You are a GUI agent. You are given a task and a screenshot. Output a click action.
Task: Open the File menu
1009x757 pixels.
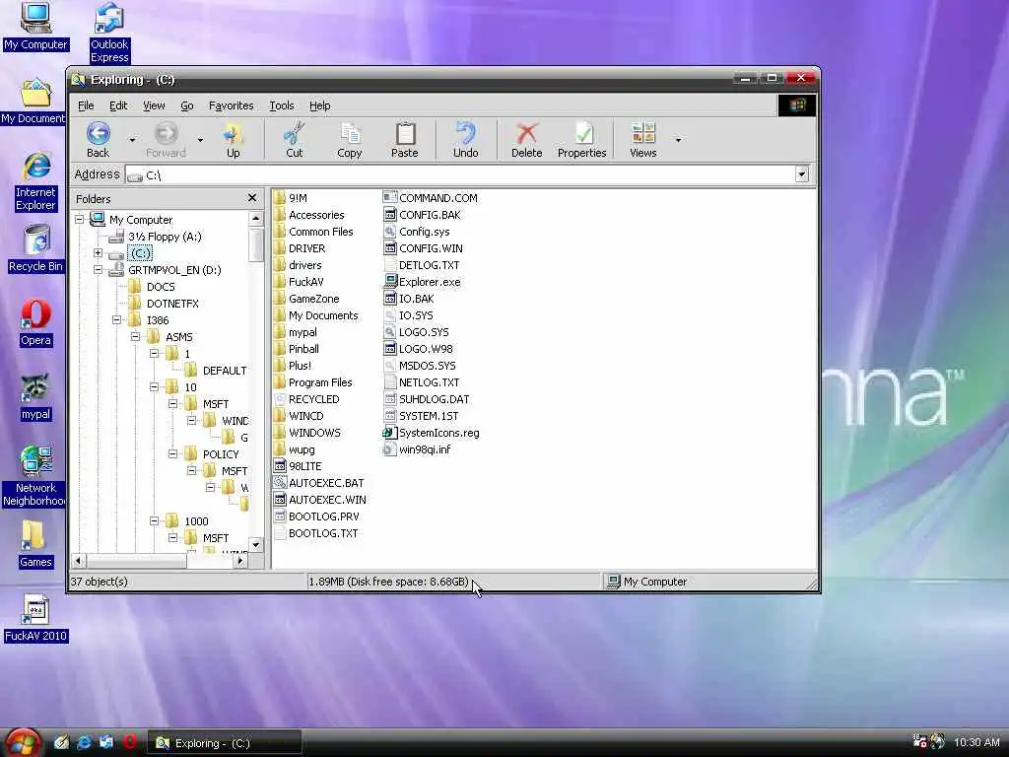tap(86, 105)
